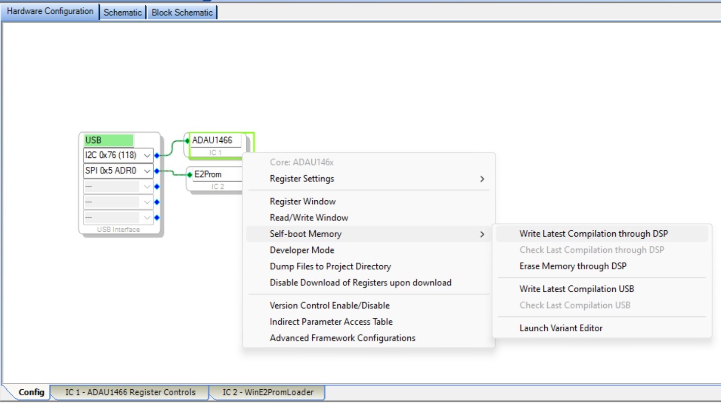Image resolution: width=721 pixels, height=403 pixels.
Task: Open Register Window from context menu
Action: coord(368,201)
